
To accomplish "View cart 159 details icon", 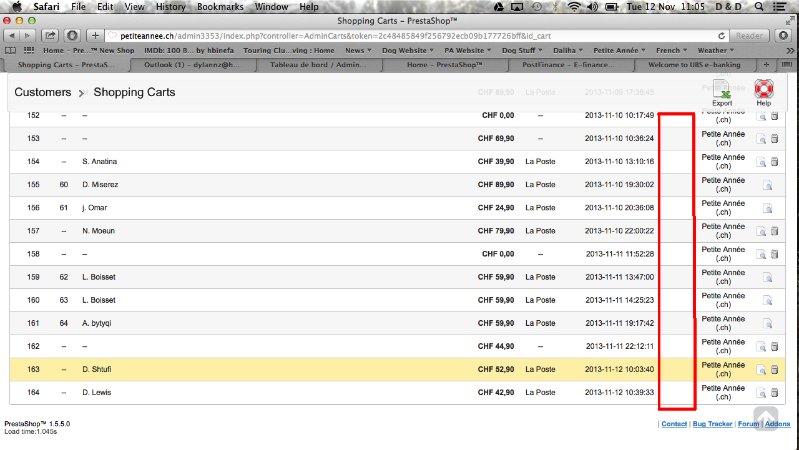I will (x=768, y=277).
